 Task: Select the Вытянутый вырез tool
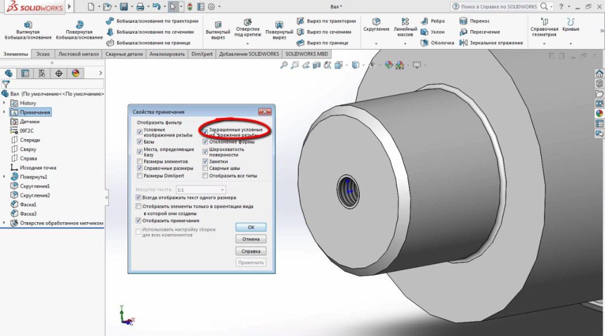point(218,31)
